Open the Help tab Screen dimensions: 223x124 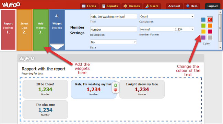tap(192, 6)
